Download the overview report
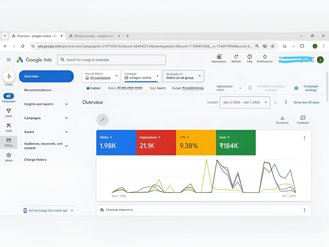The width and height of the screenshot is (329, 247). click(x=282, y=120)
